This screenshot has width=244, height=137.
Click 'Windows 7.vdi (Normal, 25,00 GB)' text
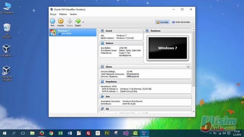pyautogui.click(x=136, y=89)
